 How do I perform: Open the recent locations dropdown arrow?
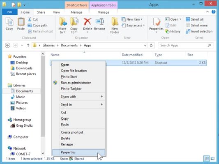click(x=22, y=45)
